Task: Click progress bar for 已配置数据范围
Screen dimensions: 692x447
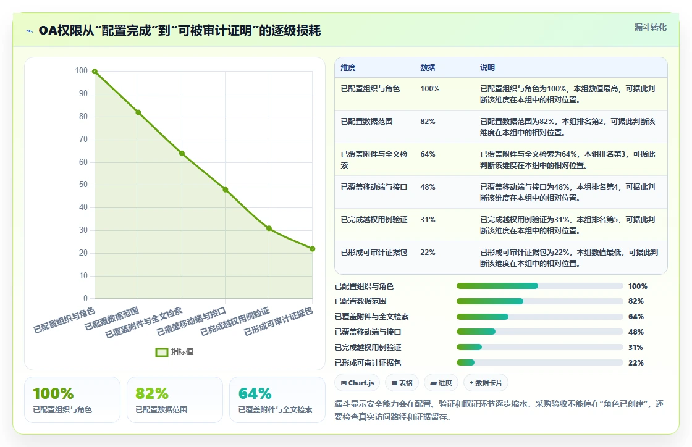Action: click(x=540, y=301)
